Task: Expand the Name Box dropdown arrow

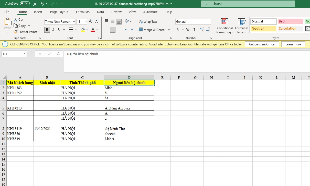Action: point(25,54)
